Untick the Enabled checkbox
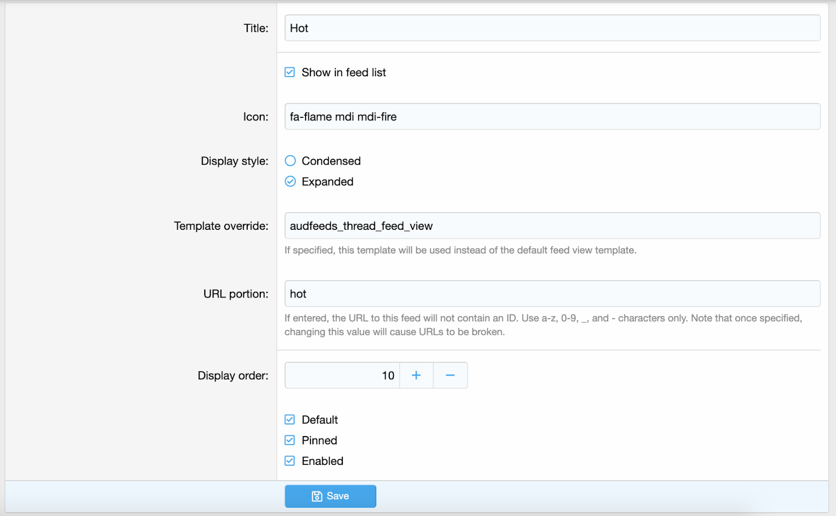Screen dimensions: 836x516 (290, 461)
